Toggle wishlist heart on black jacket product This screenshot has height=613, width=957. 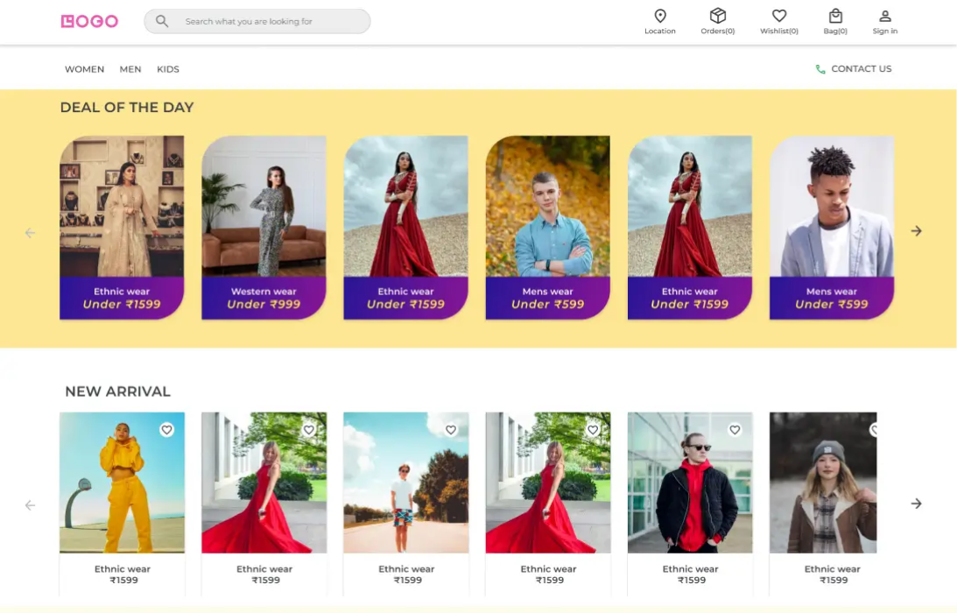735,430
